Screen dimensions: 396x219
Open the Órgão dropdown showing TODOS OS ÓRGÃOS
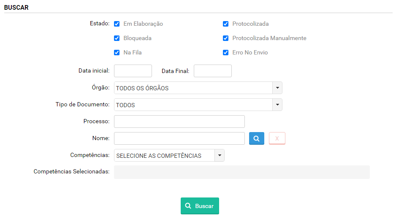[x=198, y=88]
